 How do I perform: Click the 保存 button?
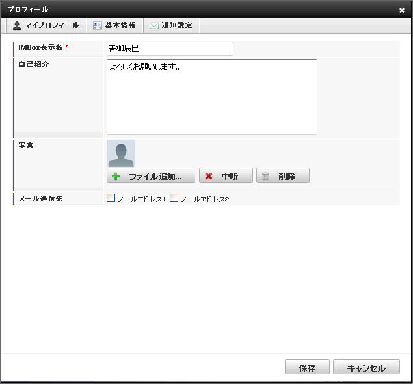[307, 367]
